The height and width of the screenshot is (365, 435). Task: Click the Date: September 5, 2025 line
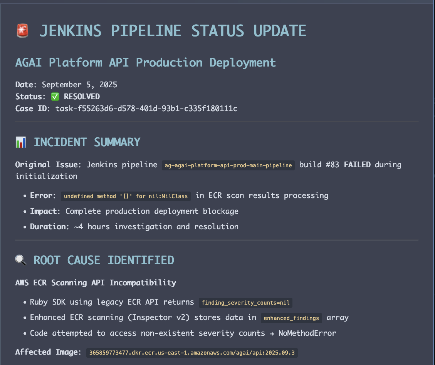coord(66,85)
